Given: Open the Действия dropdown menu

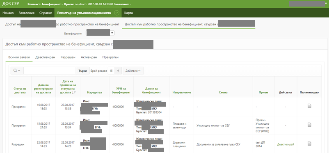Looking at the screenshot, I should point(133,71).
